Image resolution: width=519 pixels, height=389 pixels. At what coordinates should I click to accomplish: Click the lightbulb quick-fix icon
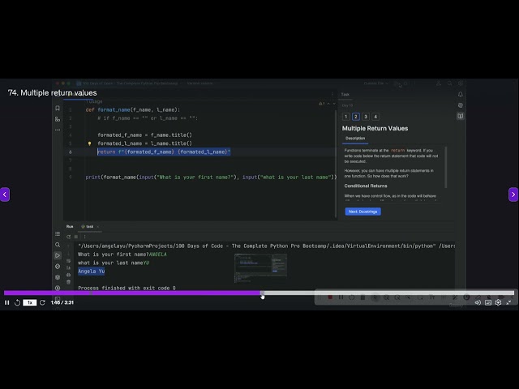89,143
